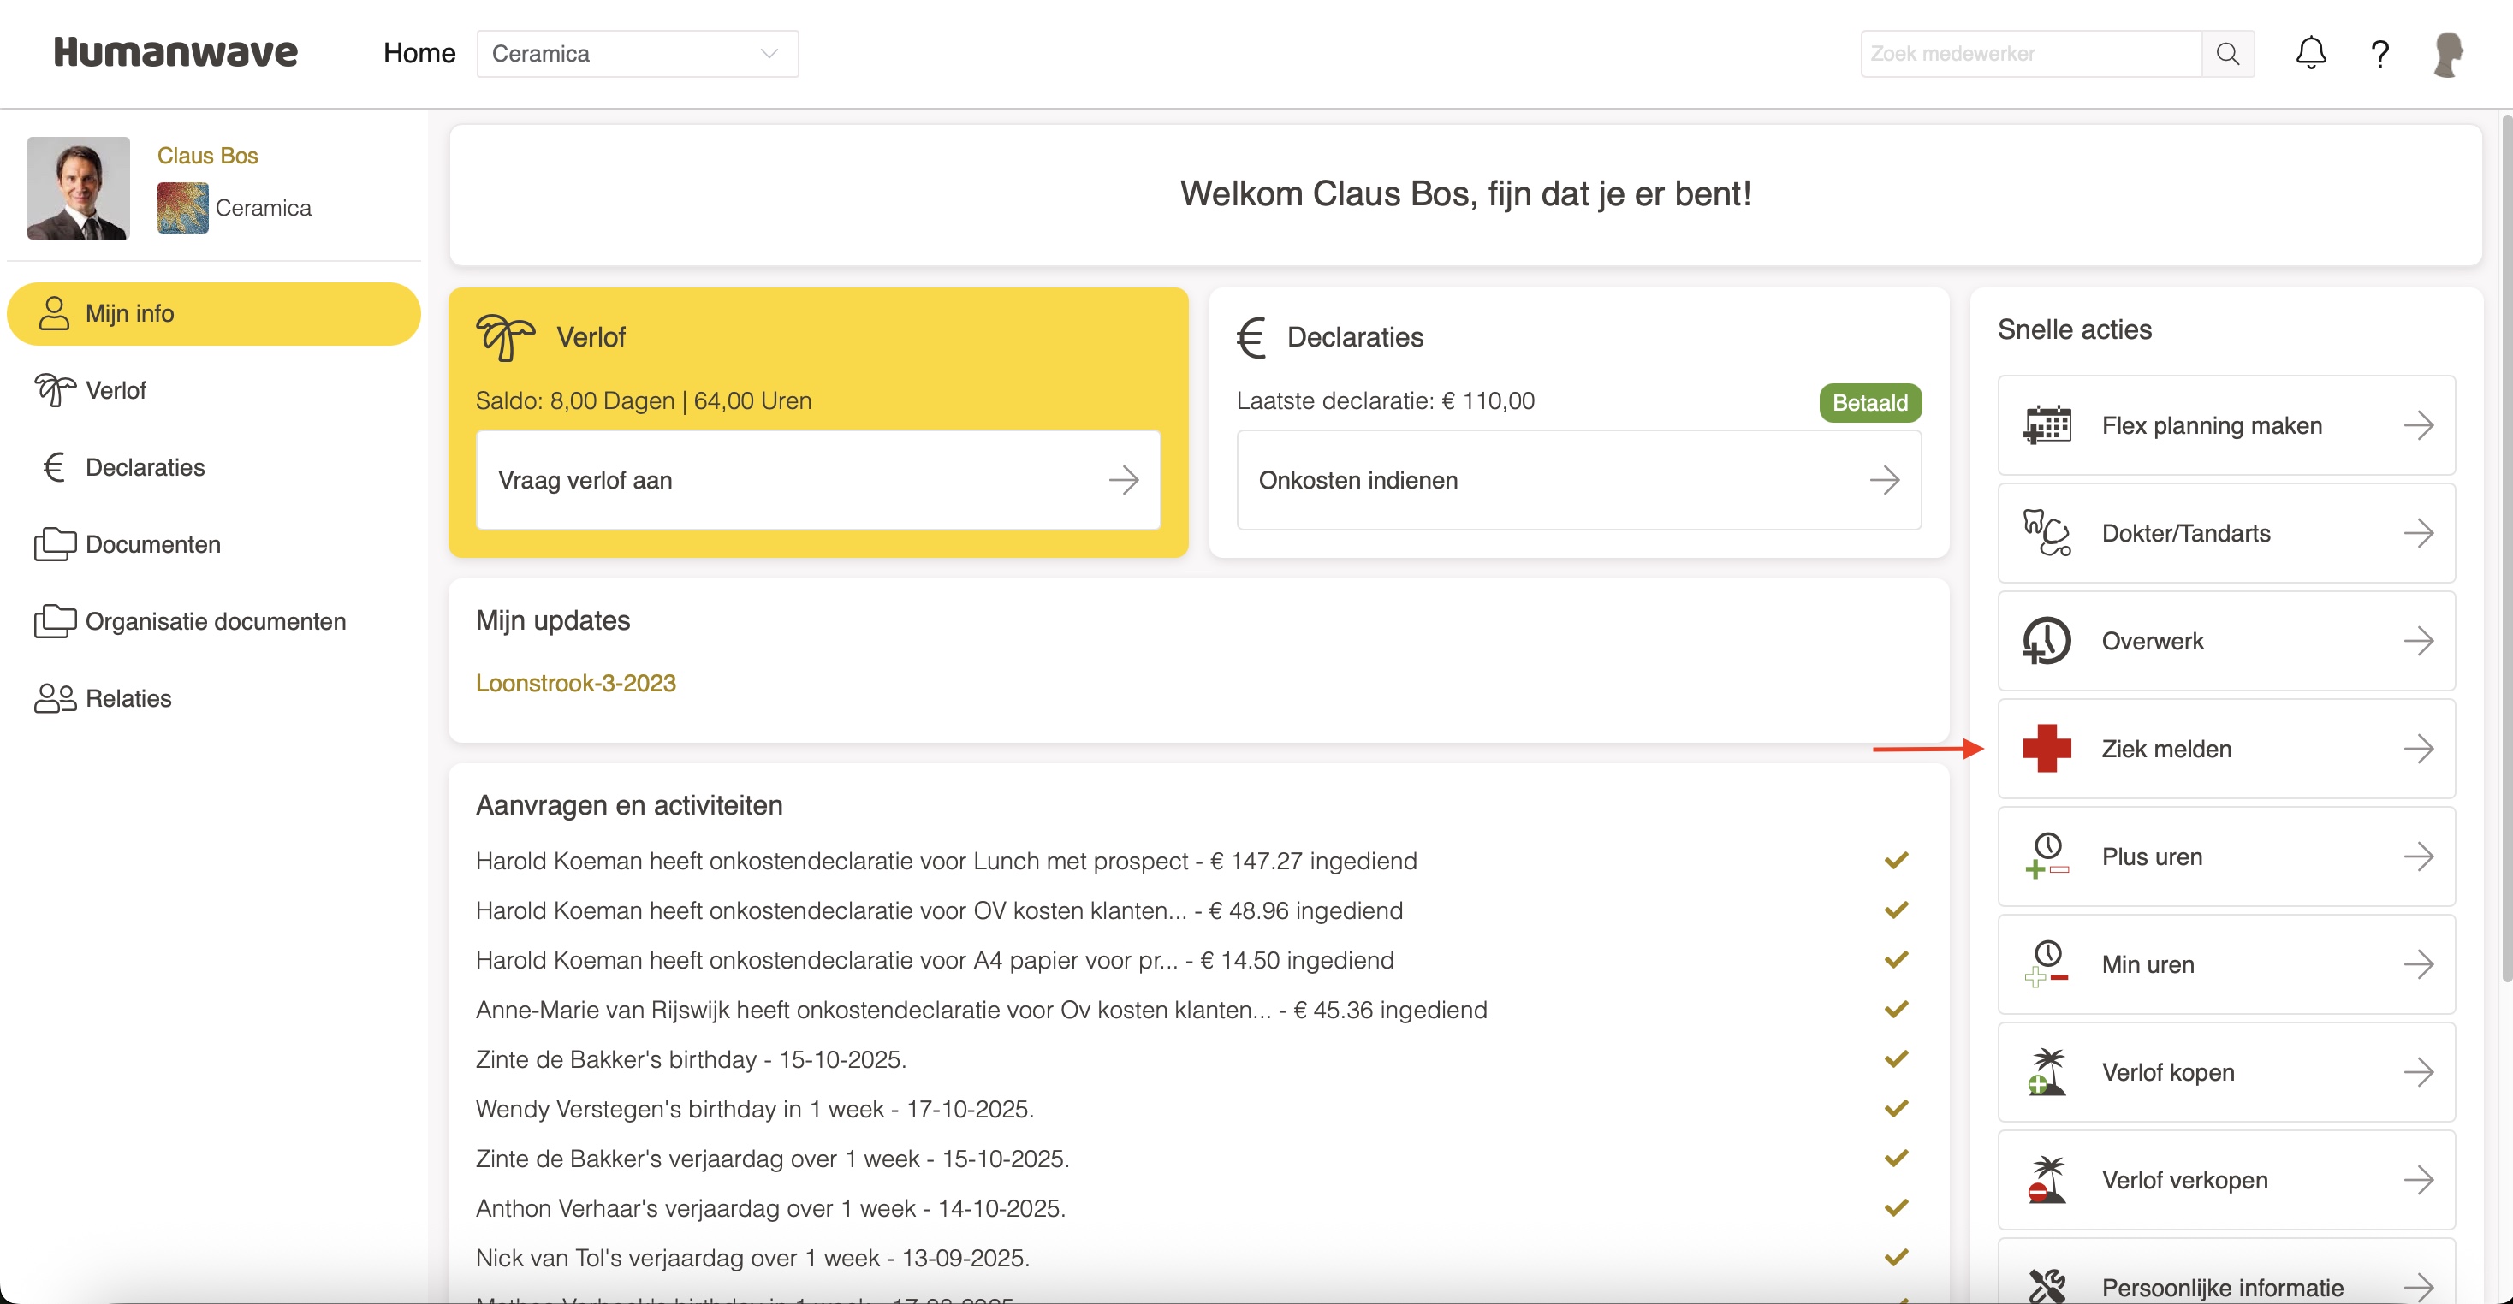The width and height of the screenshot is (2513, 1304).
Task: Click checkmark beside Lunch met prospect declaration
Action: point(1896,860)
